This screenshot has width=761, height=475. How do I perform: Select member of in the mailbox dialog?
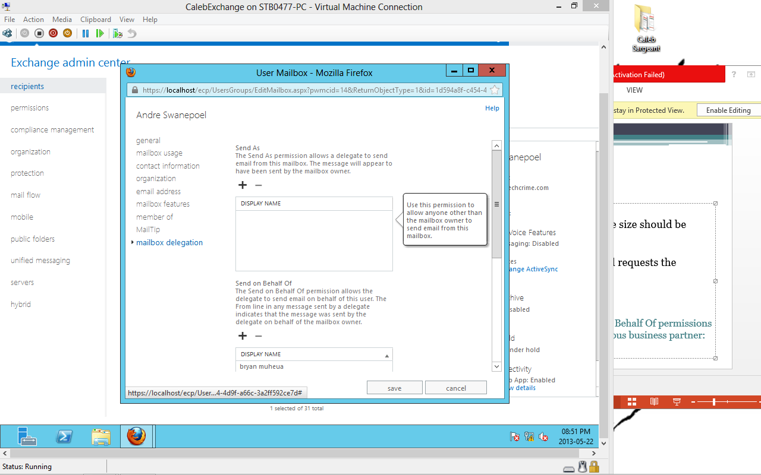click(x=155, y=217)
